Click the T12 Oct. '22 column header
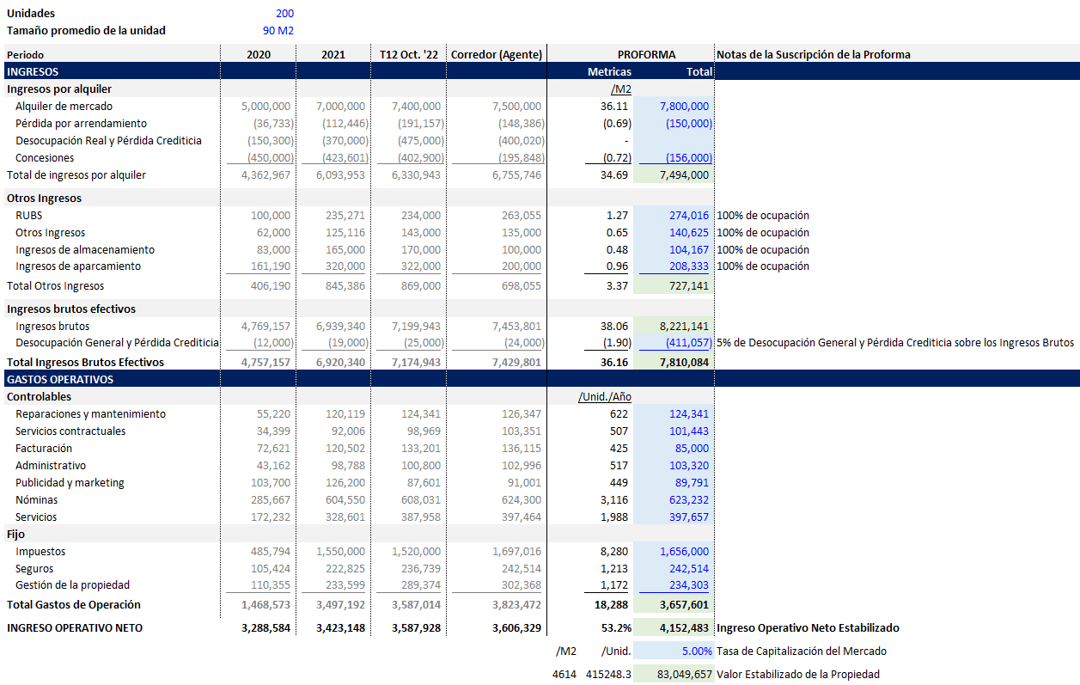 click(409, 55)
